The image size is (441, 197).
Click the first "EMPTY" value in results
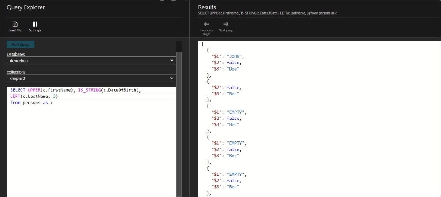click(235, 112)
